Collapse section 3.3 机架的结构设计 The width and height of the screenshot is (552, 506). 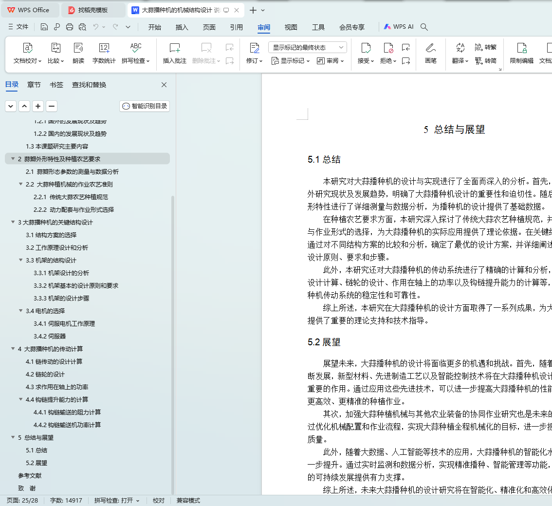coord(21,260)
